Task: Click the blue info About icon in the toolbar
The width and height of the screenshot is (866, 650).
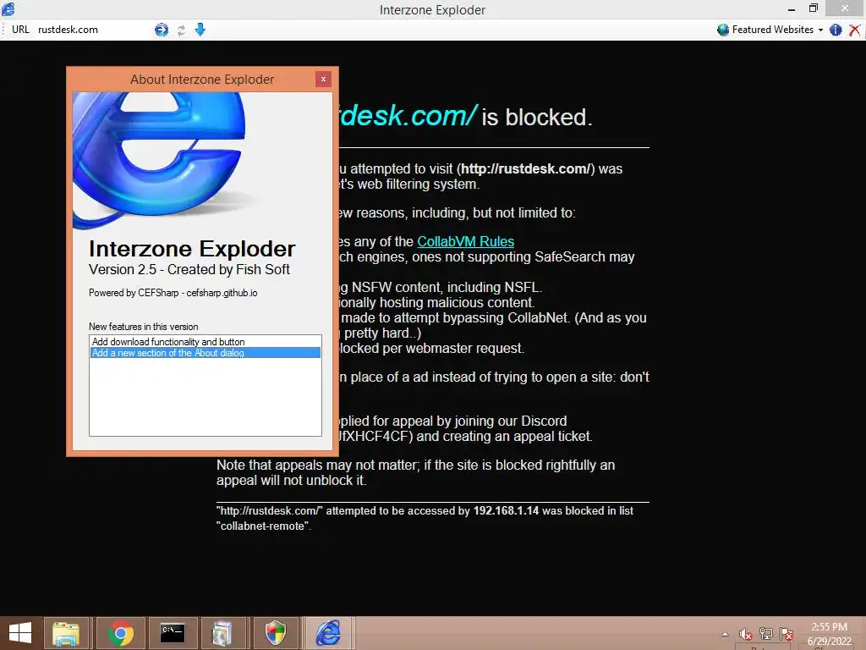Action: click(x=836, y=30)
